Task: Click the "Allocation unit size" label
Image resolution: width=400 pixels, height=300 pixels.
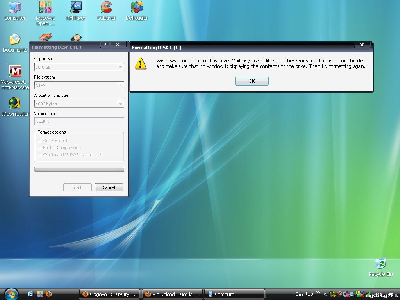Action: (x=51, y=95)
